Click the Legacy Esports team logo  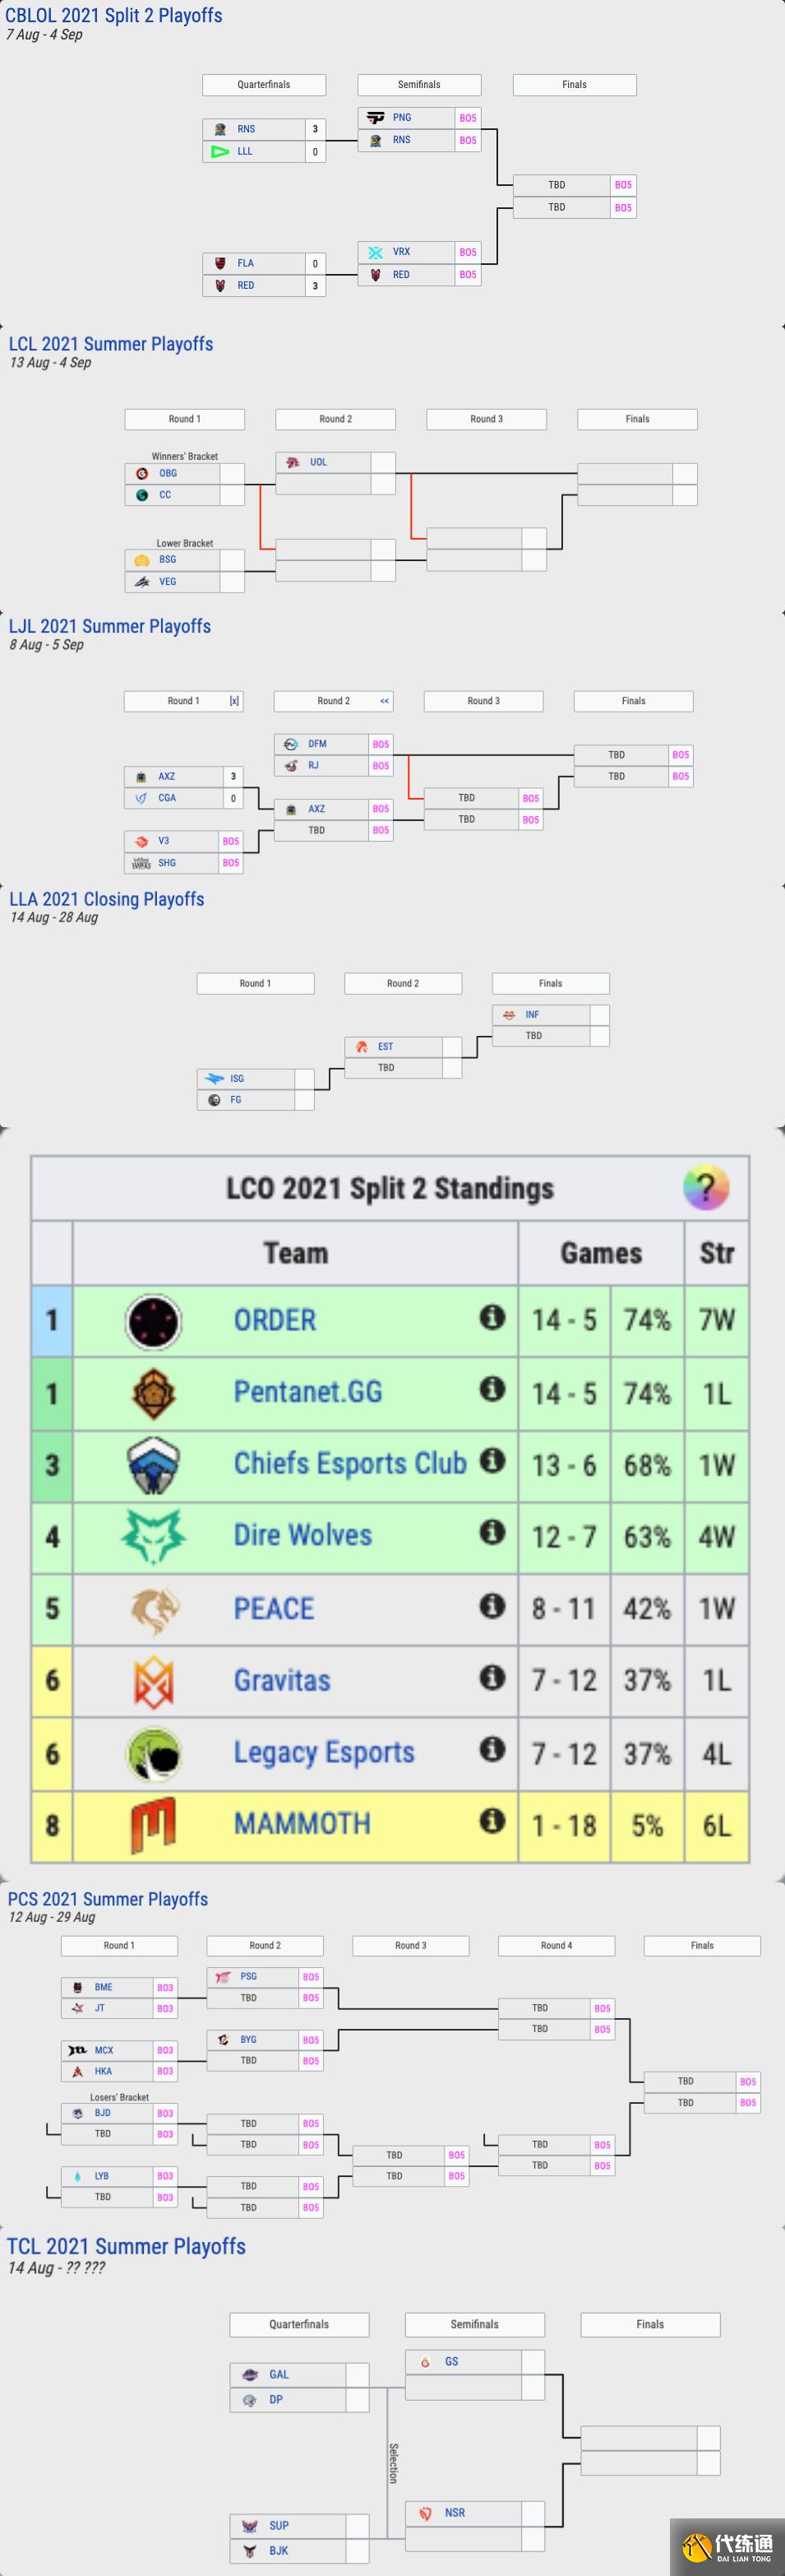pyautogui.click(x=153, y=1754)
